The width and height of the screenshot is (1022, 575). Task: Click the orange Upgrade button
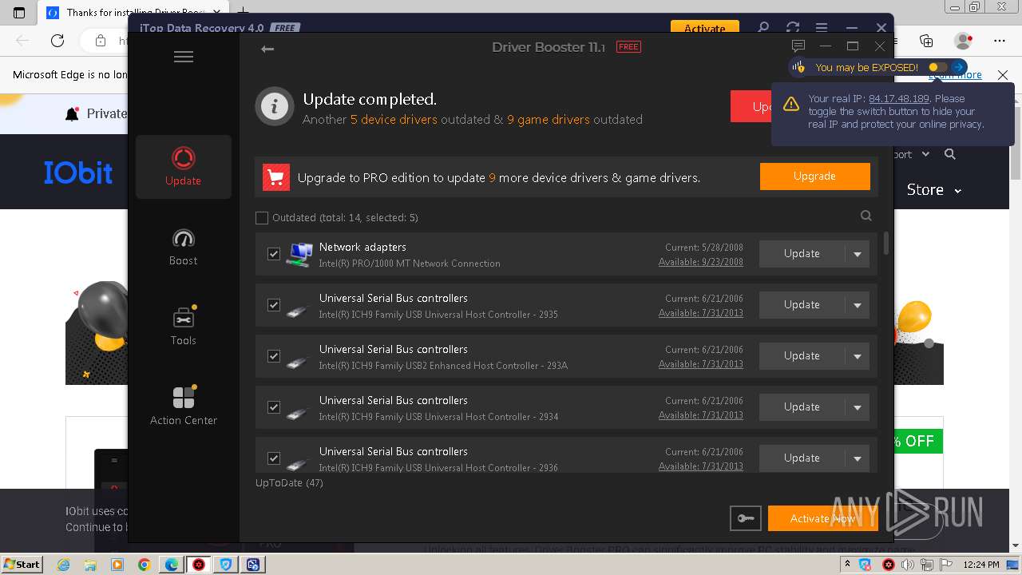(814, 176)
